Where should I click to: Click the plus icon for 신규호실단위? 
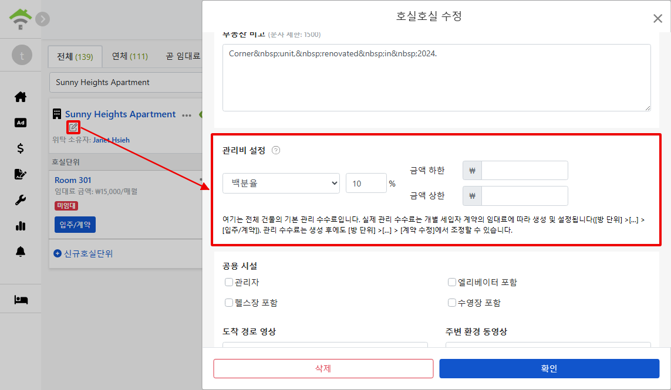pos(58,253)
